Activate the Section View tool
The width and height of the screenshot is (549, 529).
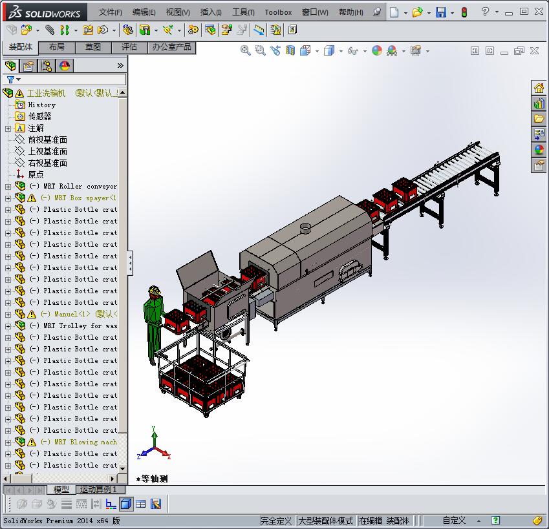290,51
